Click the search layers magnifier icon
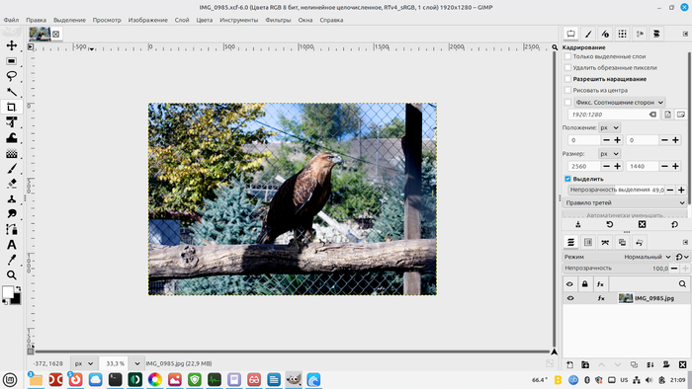The image size is (692, 389). coord(682,284)
